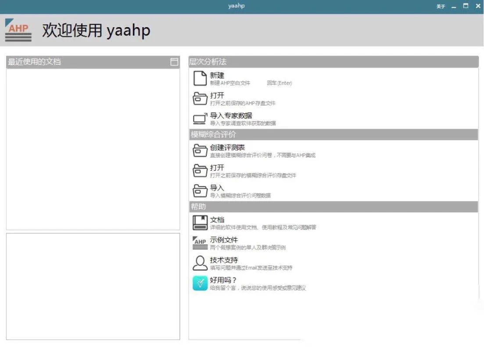Click the 创建评测表 folder icon
The image size is (484, 349).
click(x=200, y=149)
